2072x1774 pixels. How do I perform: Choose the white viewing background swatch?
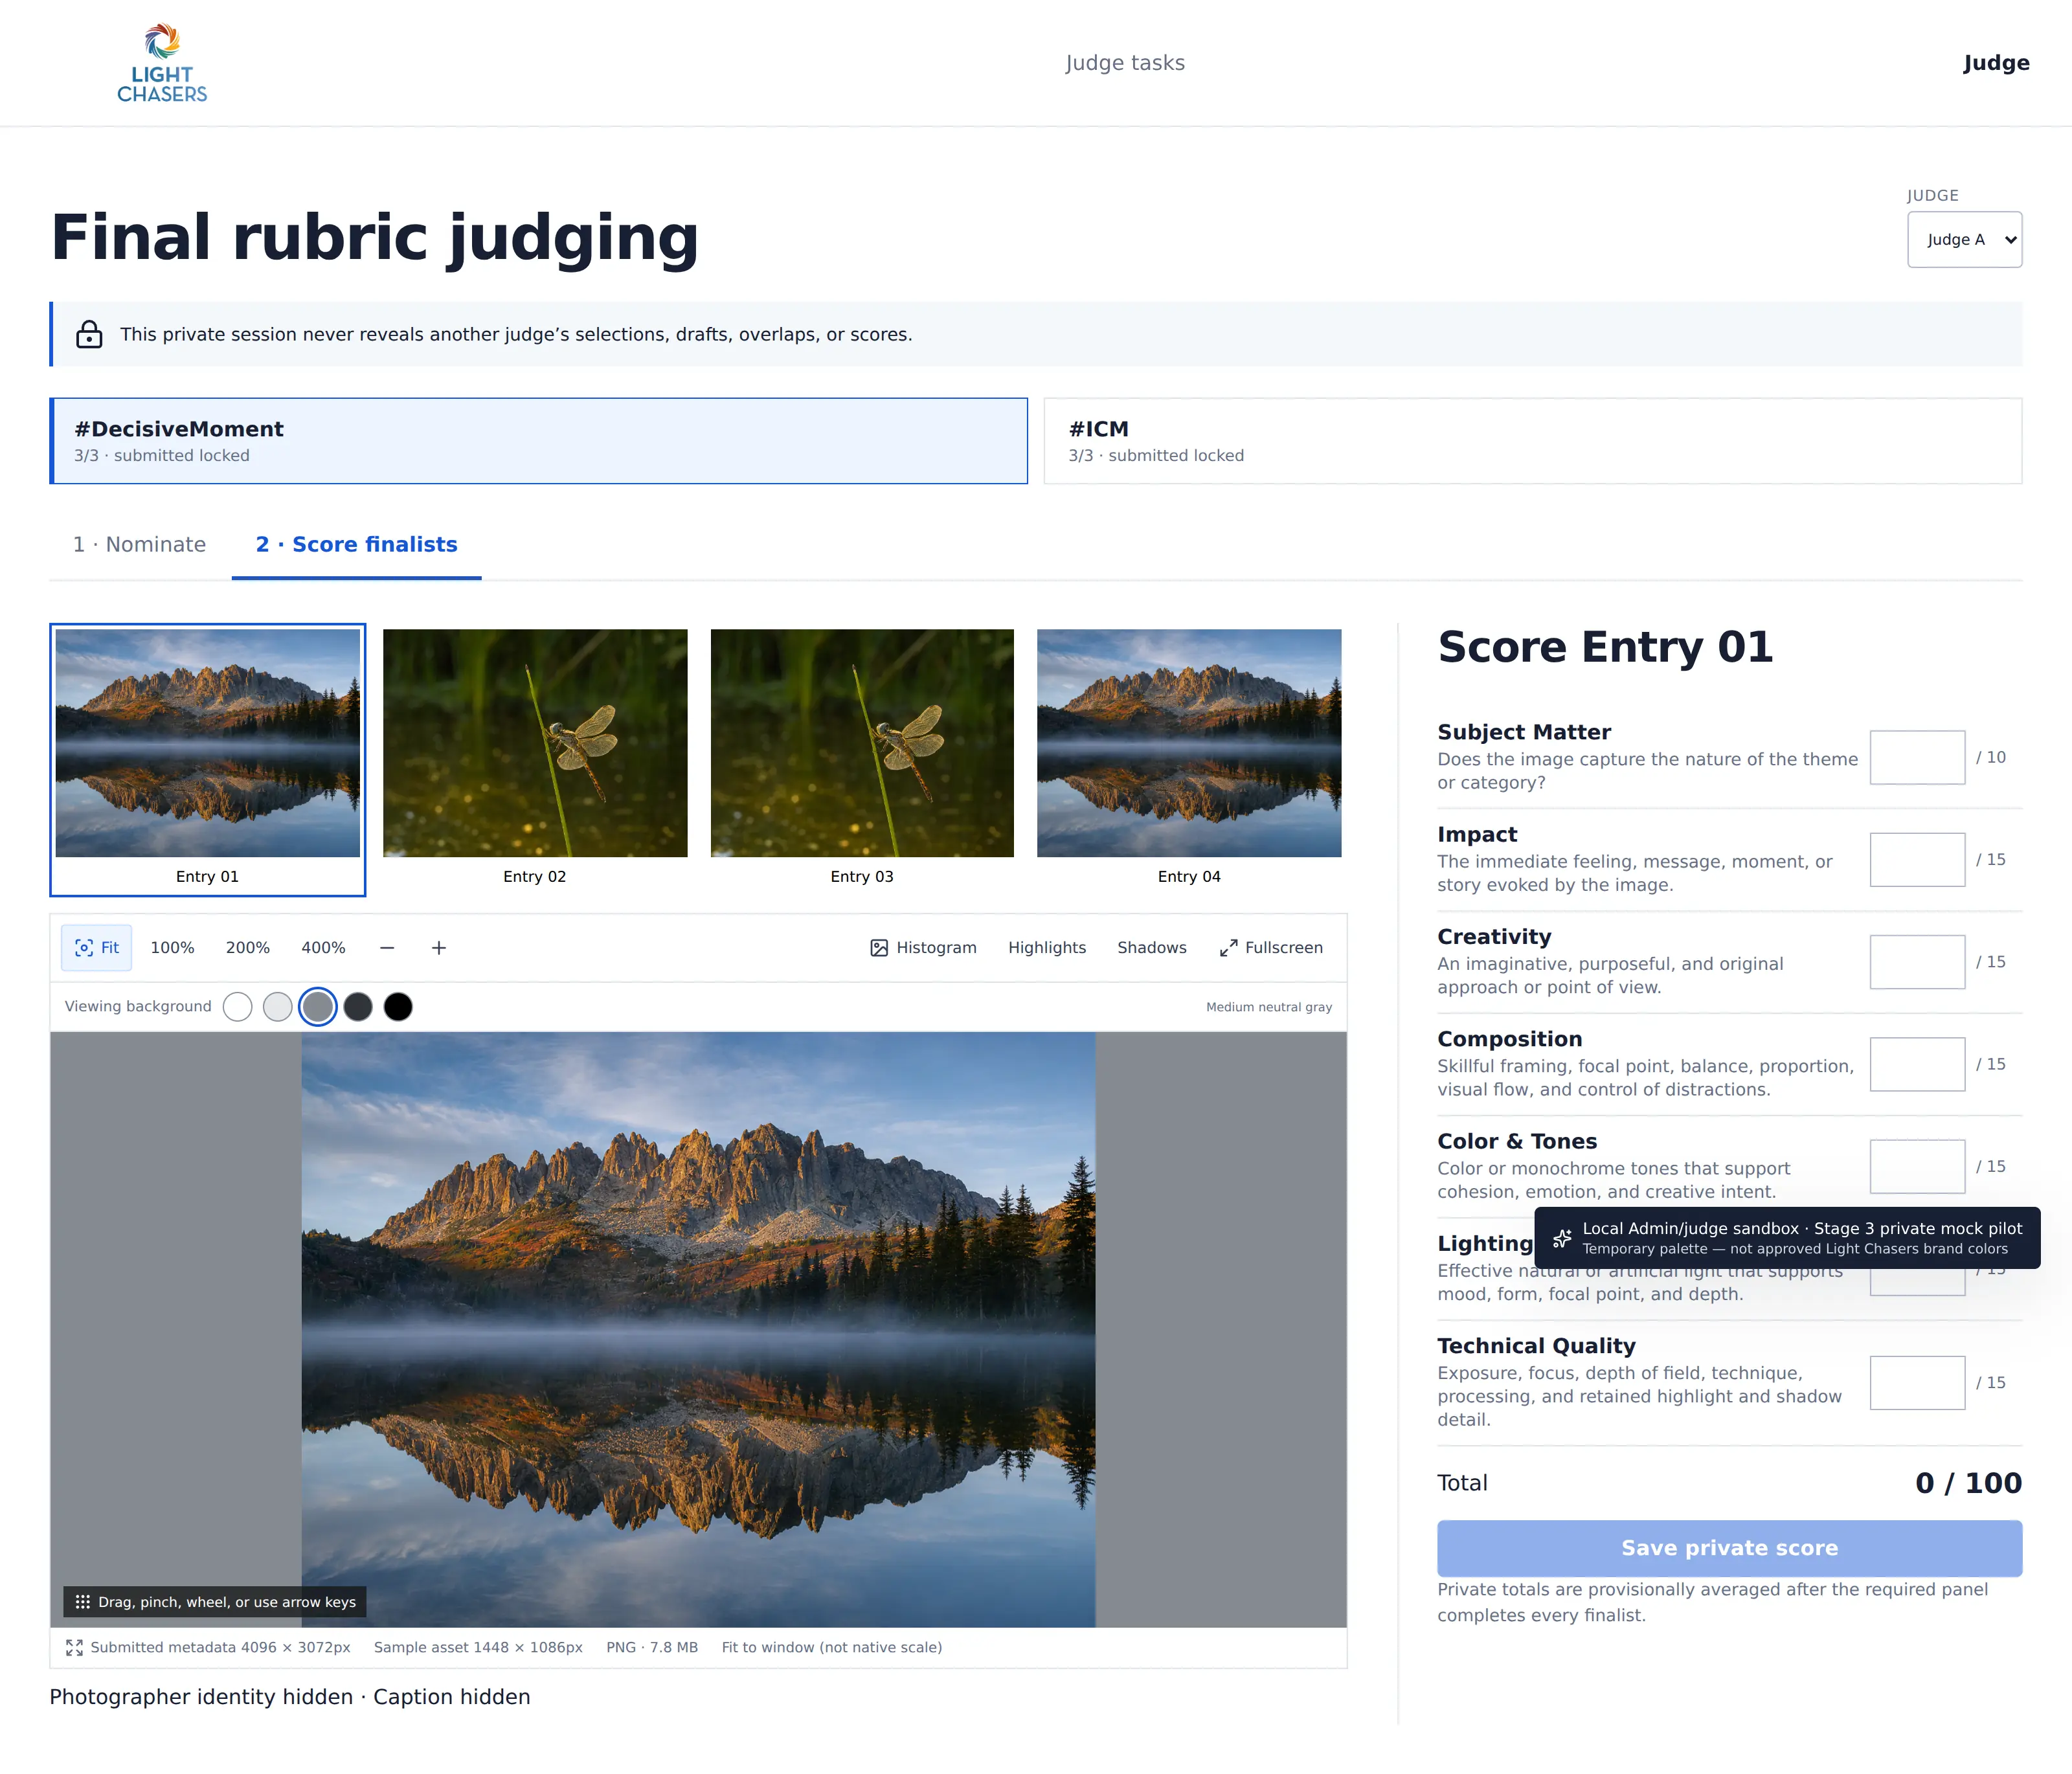pyautogui.click(x=237, y=1007)
